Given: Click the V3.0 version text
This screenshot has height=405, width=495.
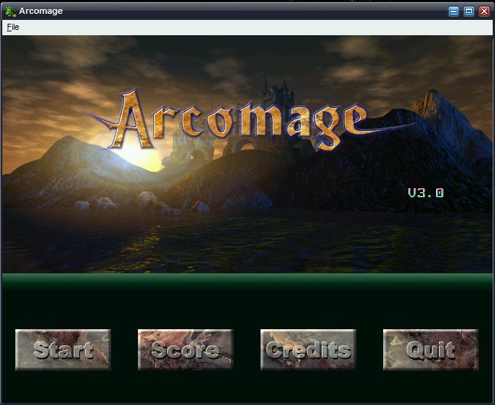Looking at the screenshot, I should (426, 193).
